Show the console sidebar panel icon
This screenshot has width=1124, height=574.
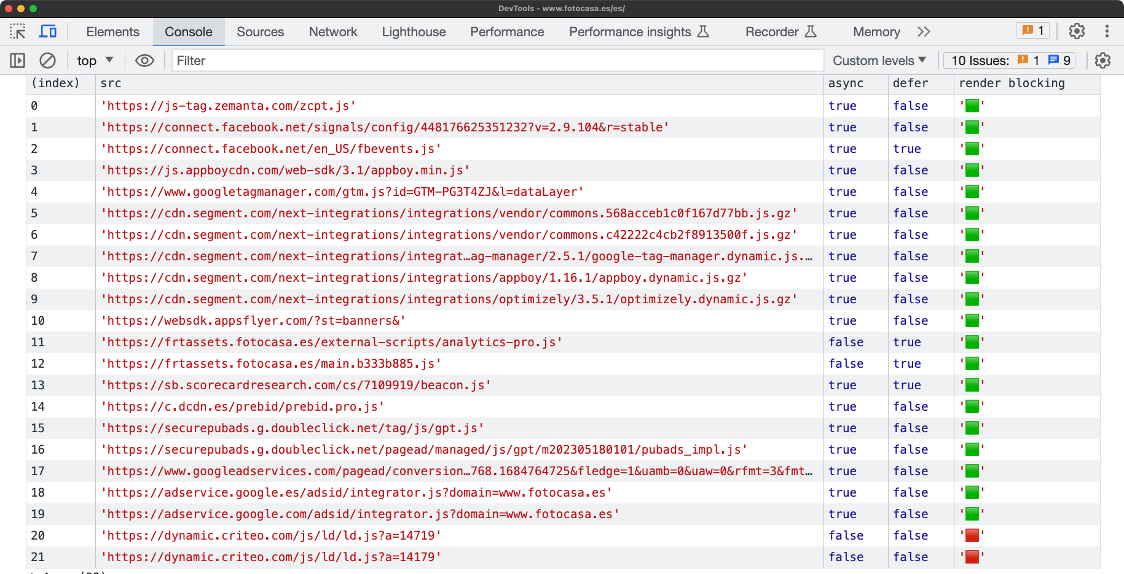click(17, 60)
